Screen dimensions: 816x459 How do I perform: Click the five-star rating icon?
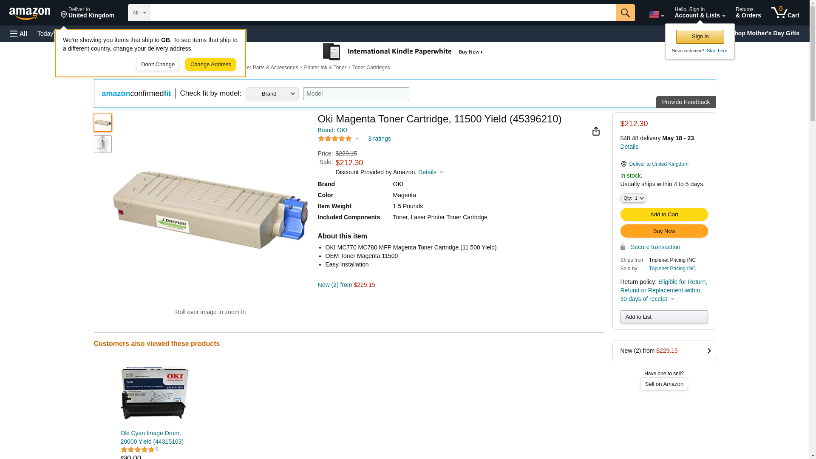click(335, 139)
